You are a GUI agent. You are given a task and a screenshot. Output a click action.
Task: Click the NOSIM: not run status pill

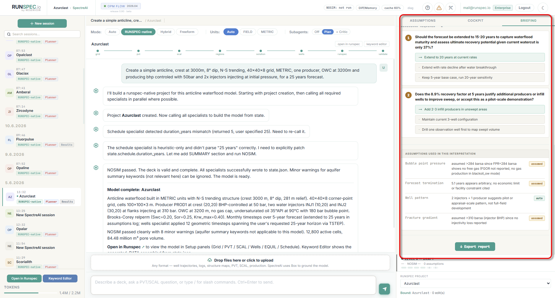(x=339, y=8)
